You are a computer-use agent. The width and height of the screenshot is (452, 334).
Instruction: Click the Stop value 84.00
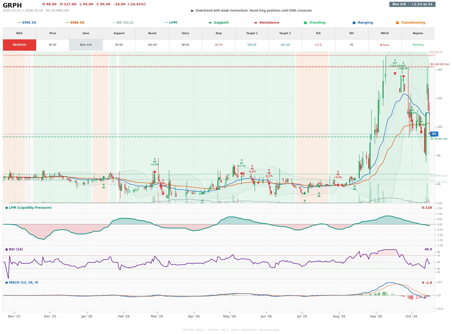(219, 45)
